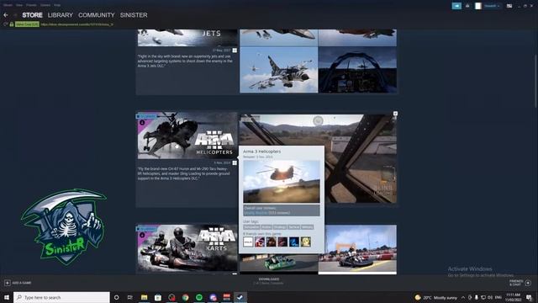
Task: Click the first user tag in popup
Action: (251, 227)
